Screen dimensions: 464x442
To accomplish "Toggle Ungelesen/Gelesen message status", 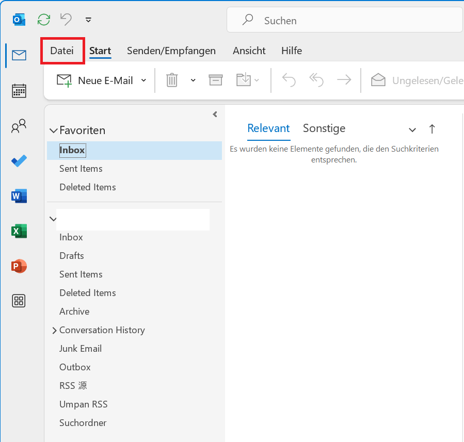I will (x=416, y=80).
